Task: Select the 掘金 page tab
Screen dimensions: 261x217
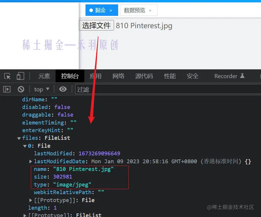Action: [x=102, y=10]
